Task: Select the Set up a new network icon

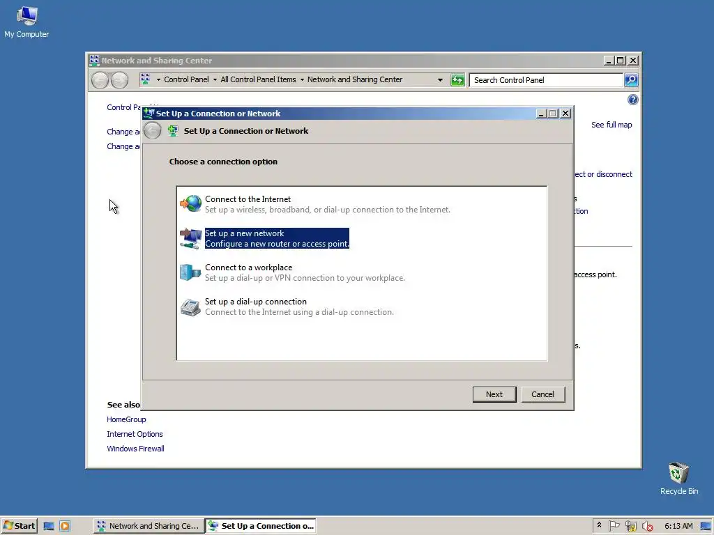Action: (x=191, y=238)
